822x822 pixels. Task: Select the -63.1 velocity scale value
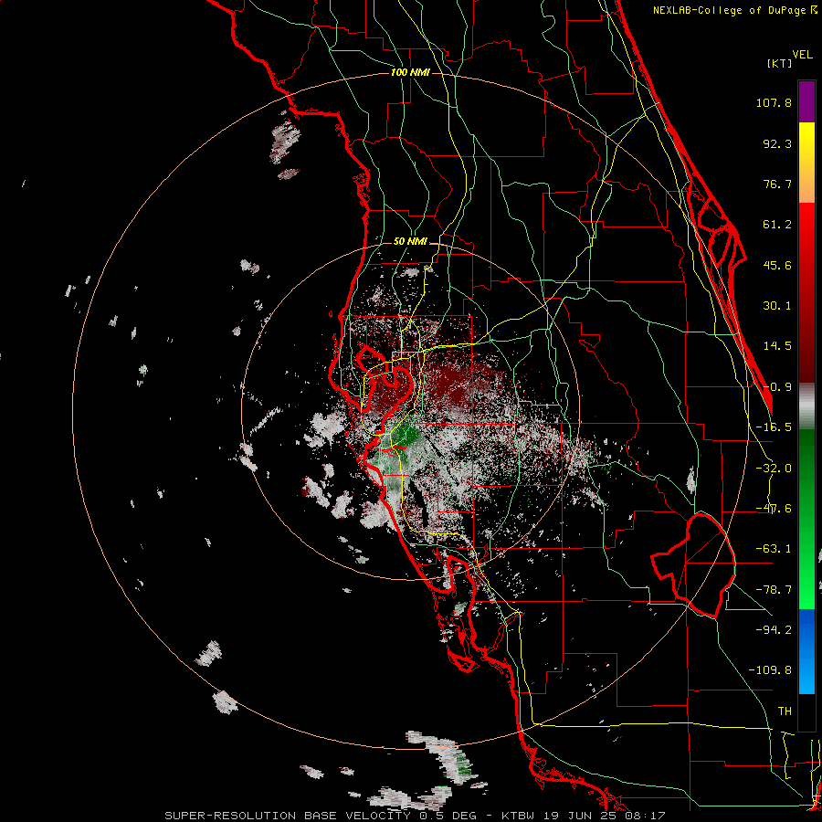(x=774, y=549)
